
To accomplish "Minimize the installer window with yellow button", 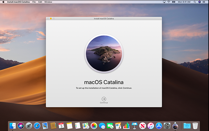I will coord(51,19).
